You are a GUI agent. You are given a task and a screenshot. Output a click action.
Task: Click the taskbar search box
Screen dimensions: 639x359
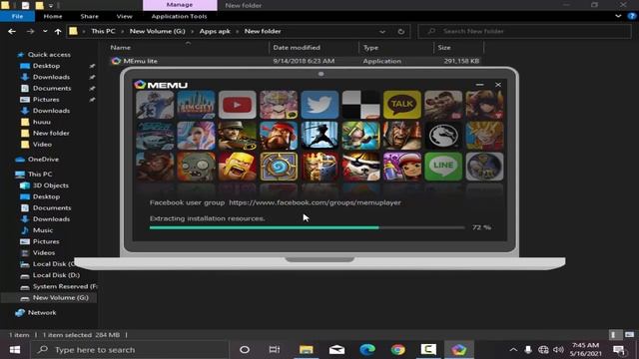click(x=130, y=350)
